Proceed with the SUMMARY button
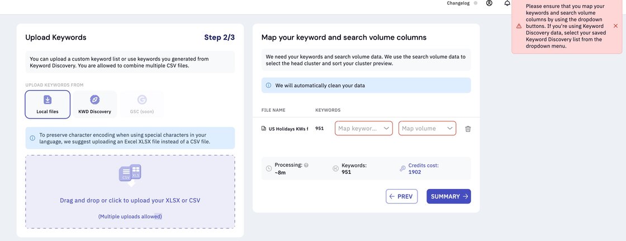 click(x=449, y=196)
